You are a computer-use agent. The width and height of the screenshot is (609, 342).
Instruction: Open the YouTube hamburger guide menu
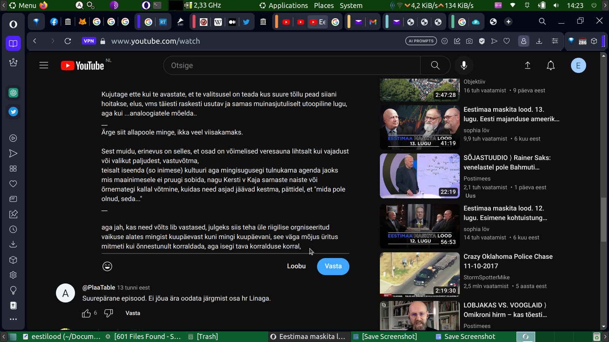coord(44,65)
